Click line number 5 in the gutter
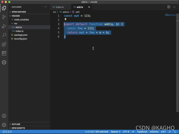This screenshot has width=179, height=134. coord(58,33)
